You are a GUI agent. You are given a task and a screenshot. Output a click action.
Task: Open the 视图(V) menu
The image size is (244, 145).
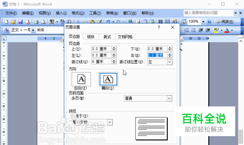(x=45, y=13)
